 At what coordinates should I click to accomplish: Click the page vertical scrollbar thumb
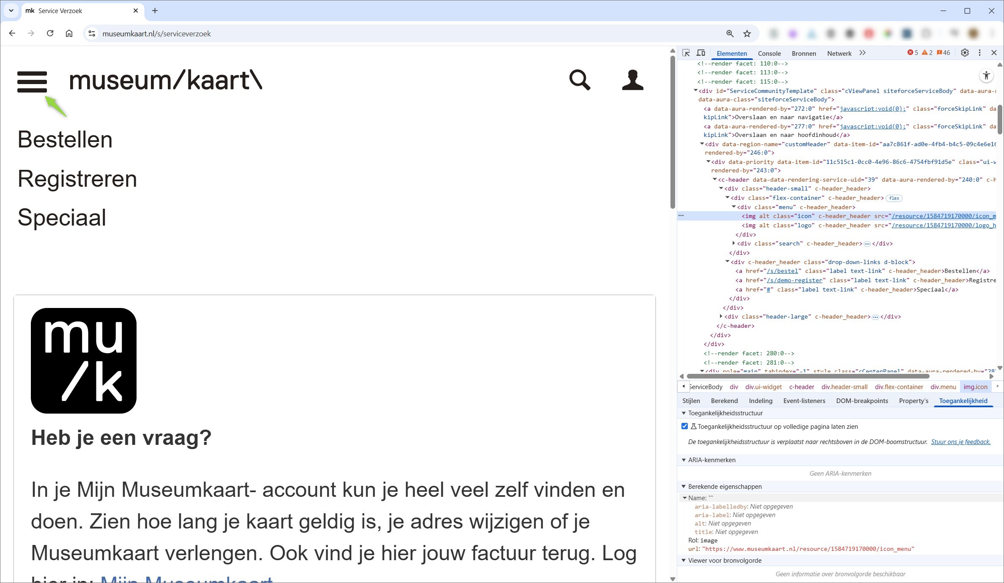point(673,132)
